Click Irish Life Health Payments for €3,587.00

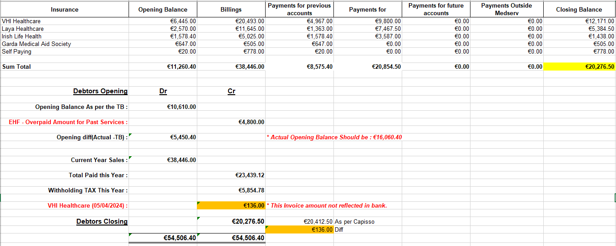pyautogui.click(x=368, y=36)
